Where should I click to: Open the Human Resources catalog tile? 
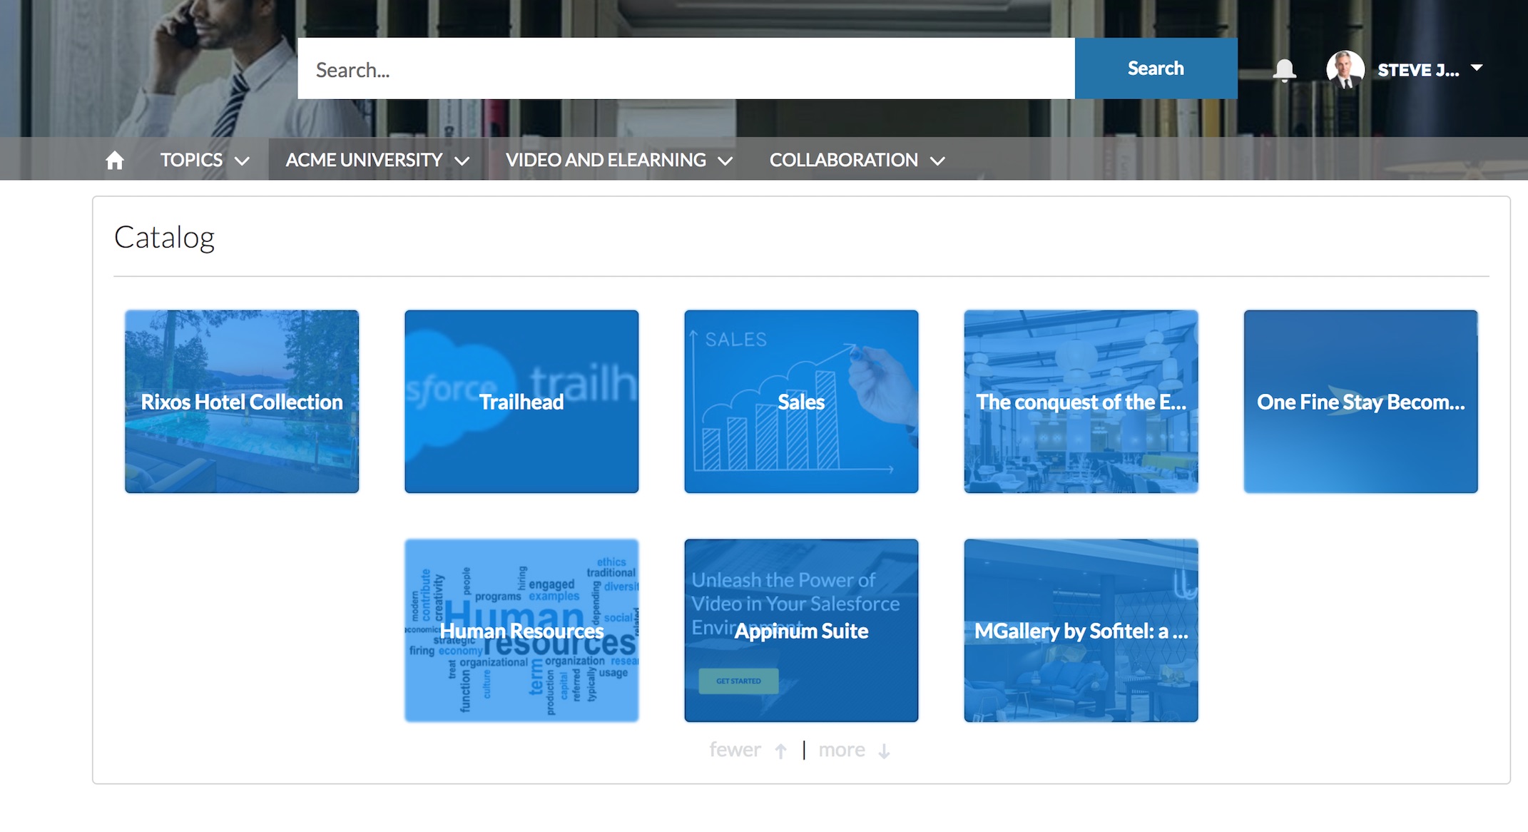(521, 631)
